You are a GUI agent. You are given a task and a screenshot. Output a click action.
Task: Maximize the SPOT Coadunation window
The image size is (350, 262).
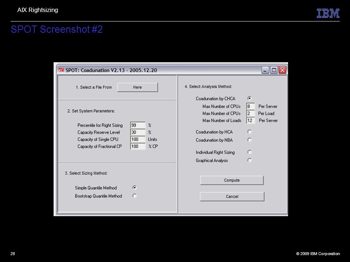274,70
